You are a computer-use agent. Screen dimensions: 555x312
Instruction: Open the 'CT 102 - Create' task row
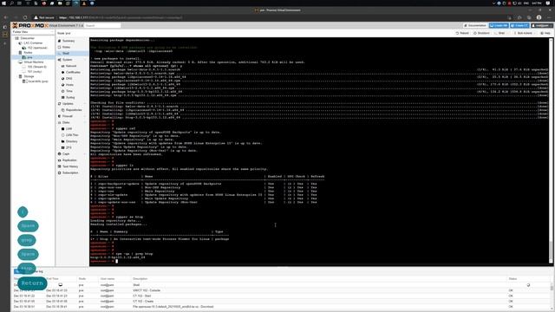click(x=282, y=302)
